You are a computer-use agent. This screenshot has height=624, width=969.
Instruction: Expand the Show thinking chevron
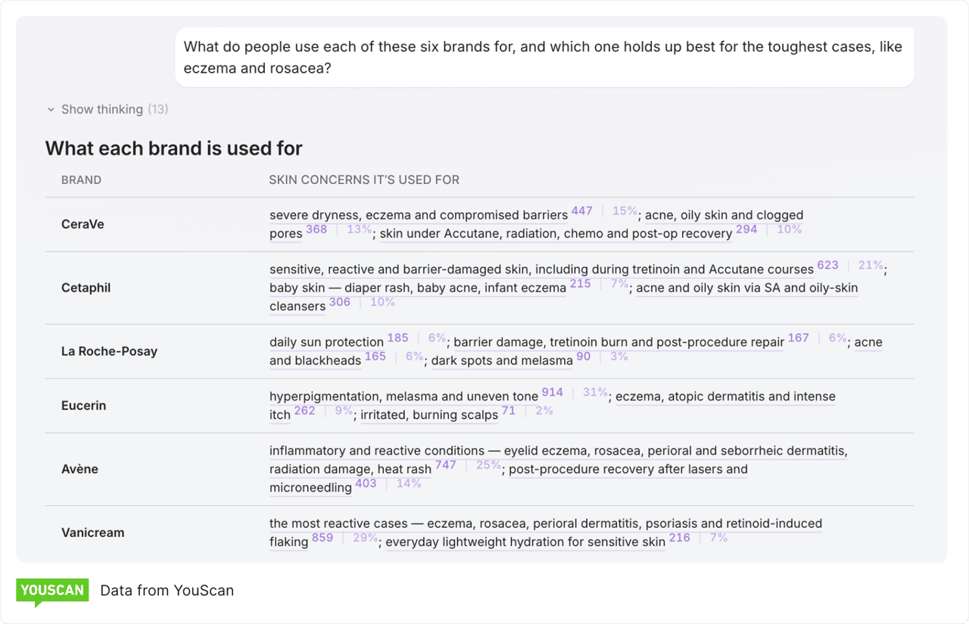(x=51, y=109)
